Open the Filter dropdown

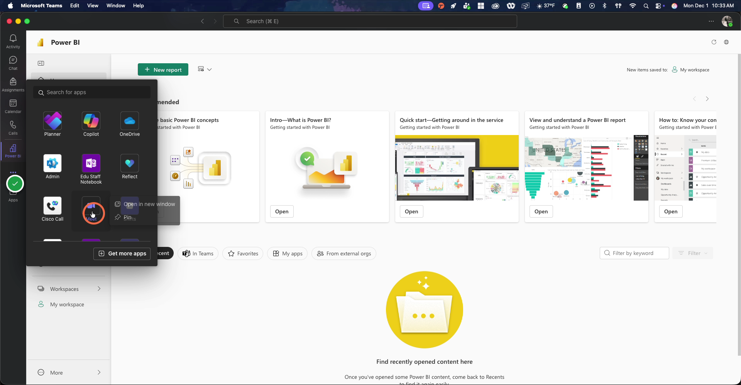tap(693, 253)
